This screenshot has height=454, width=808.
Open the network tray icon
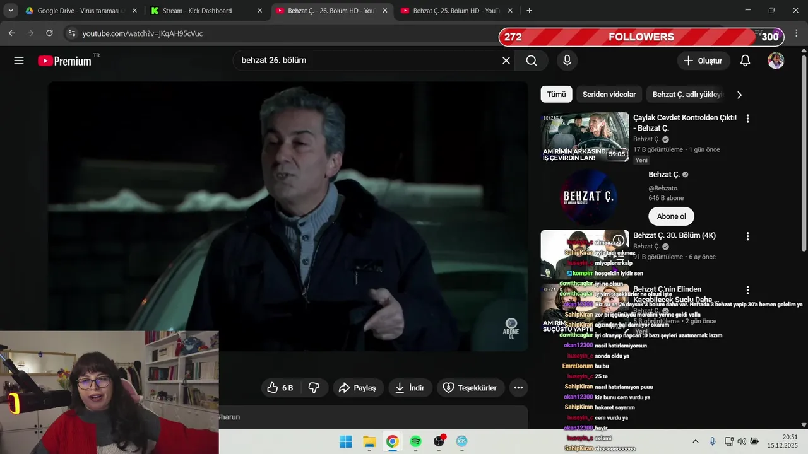point(728,441)
